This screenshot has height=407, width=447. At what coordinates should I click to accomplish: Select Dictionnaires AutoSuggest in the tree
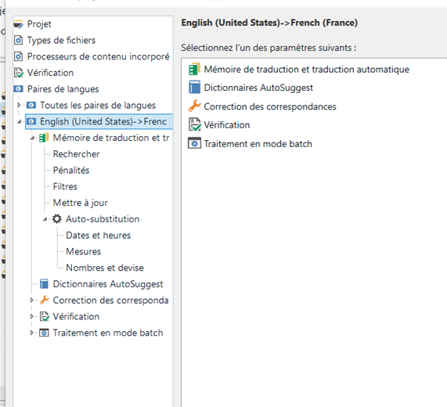point(108,284)
